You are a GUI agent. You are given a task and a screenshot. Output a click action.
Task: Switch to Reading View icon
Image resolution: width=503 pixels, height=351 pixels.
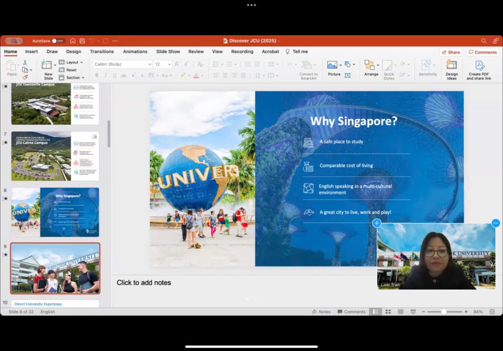[400, 312]
